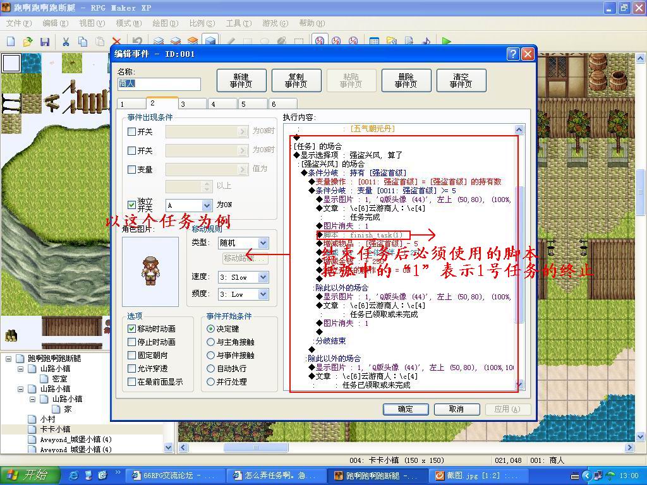This screenshot has height=485, width=647.
Task: Select 自动执行 trigger radio button
Action: pyautogui.click(x=210, y=368)
